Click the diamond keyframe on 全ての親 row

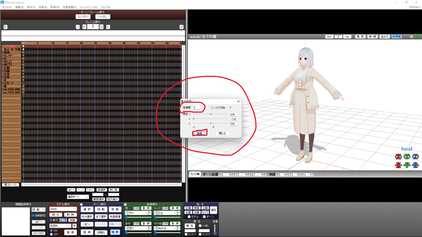coord(23,46)
